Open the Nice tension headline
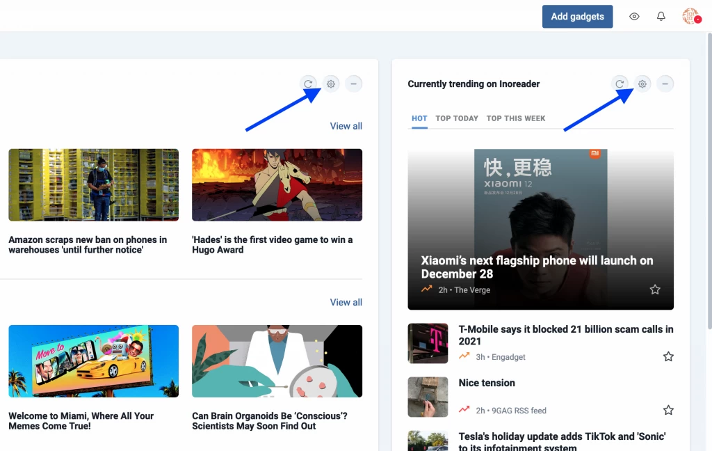712x451 pixels. coord(487,383)
